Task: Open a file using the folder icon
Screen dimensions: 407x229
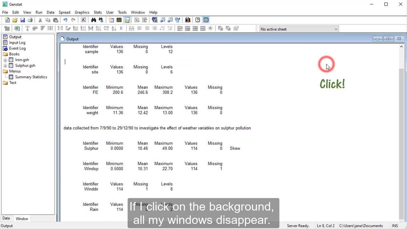Action: [15, 20]
